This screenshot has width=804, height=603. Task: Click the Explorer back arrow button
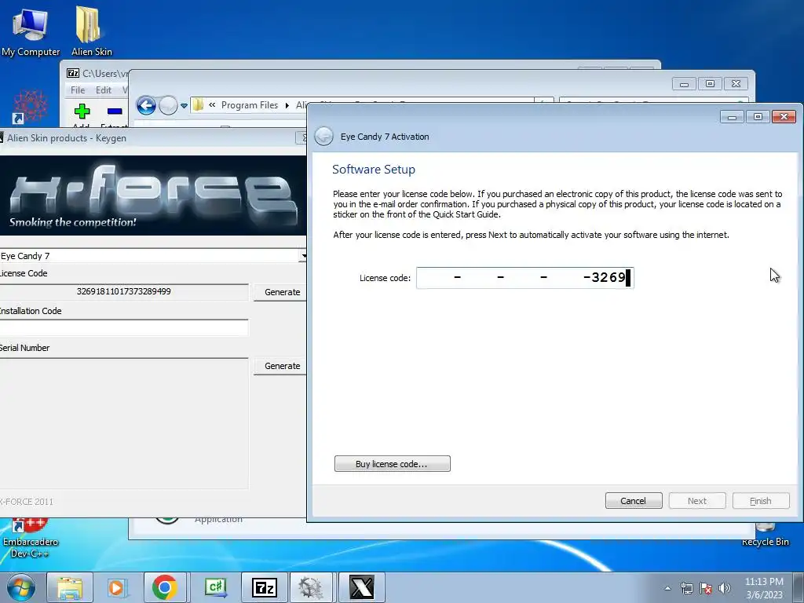[146, 106]
